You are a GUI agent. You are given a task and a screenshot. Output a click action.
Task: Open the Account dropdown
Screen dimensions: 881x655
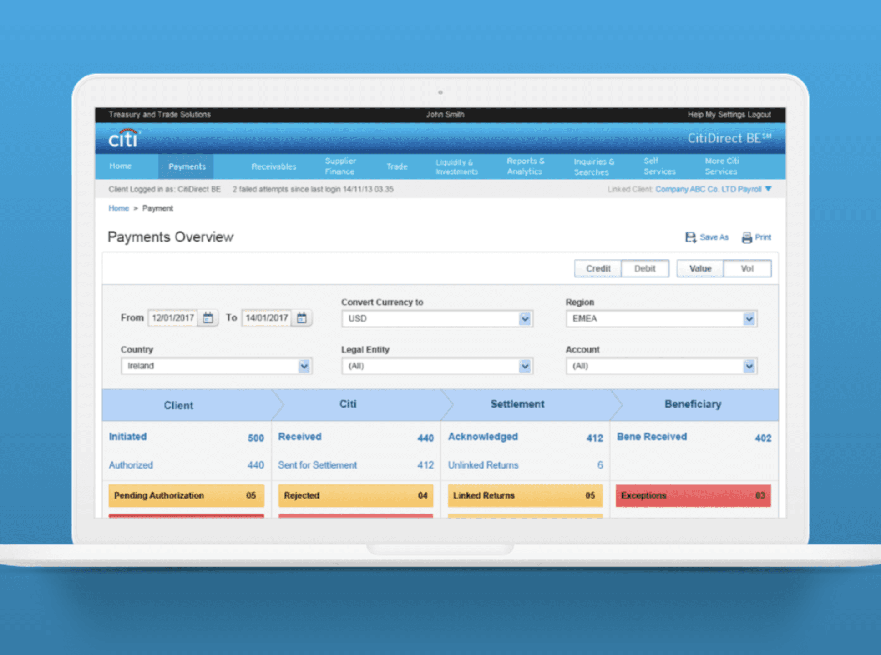coord(661,366)
